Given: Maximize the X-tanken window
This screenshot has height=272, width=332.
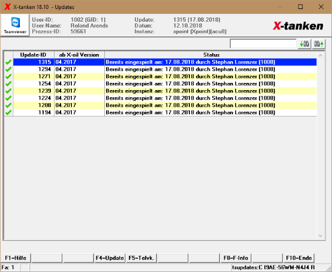Looking at the screenshot, I should point(300,7).
